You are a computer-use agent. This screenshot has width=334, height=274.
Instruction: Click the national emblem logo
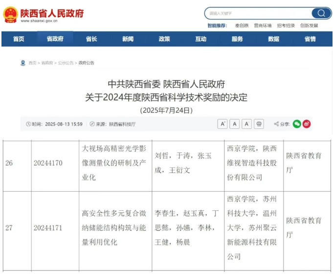10,14
